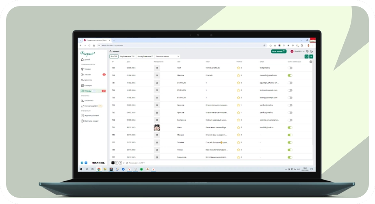Viewport: 375px width, 204px height.
Task: Click next page arrow in pagination
Action: (x=124, y=163)
